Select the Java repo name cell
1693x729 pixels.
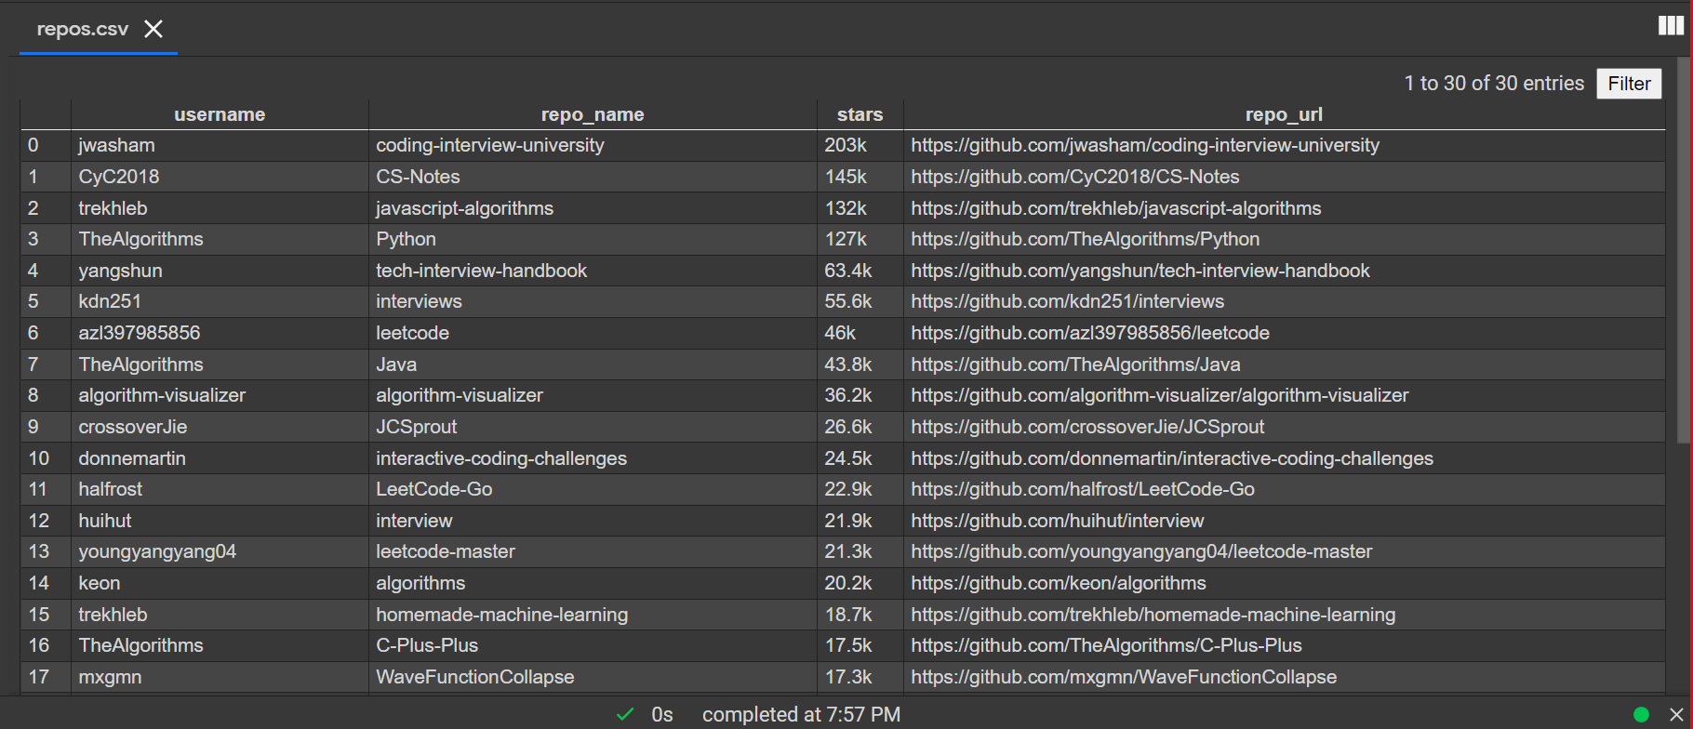(x=593, y=364)
